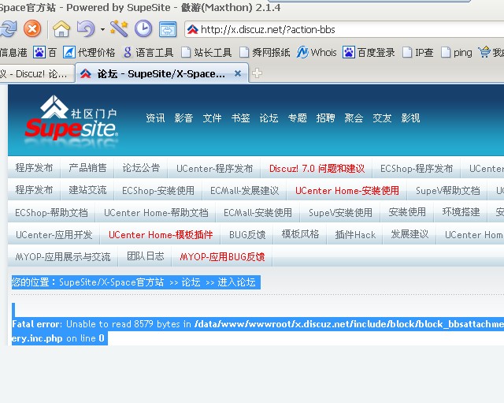Open the 产品销售 forum link

[x=87, y=168]
